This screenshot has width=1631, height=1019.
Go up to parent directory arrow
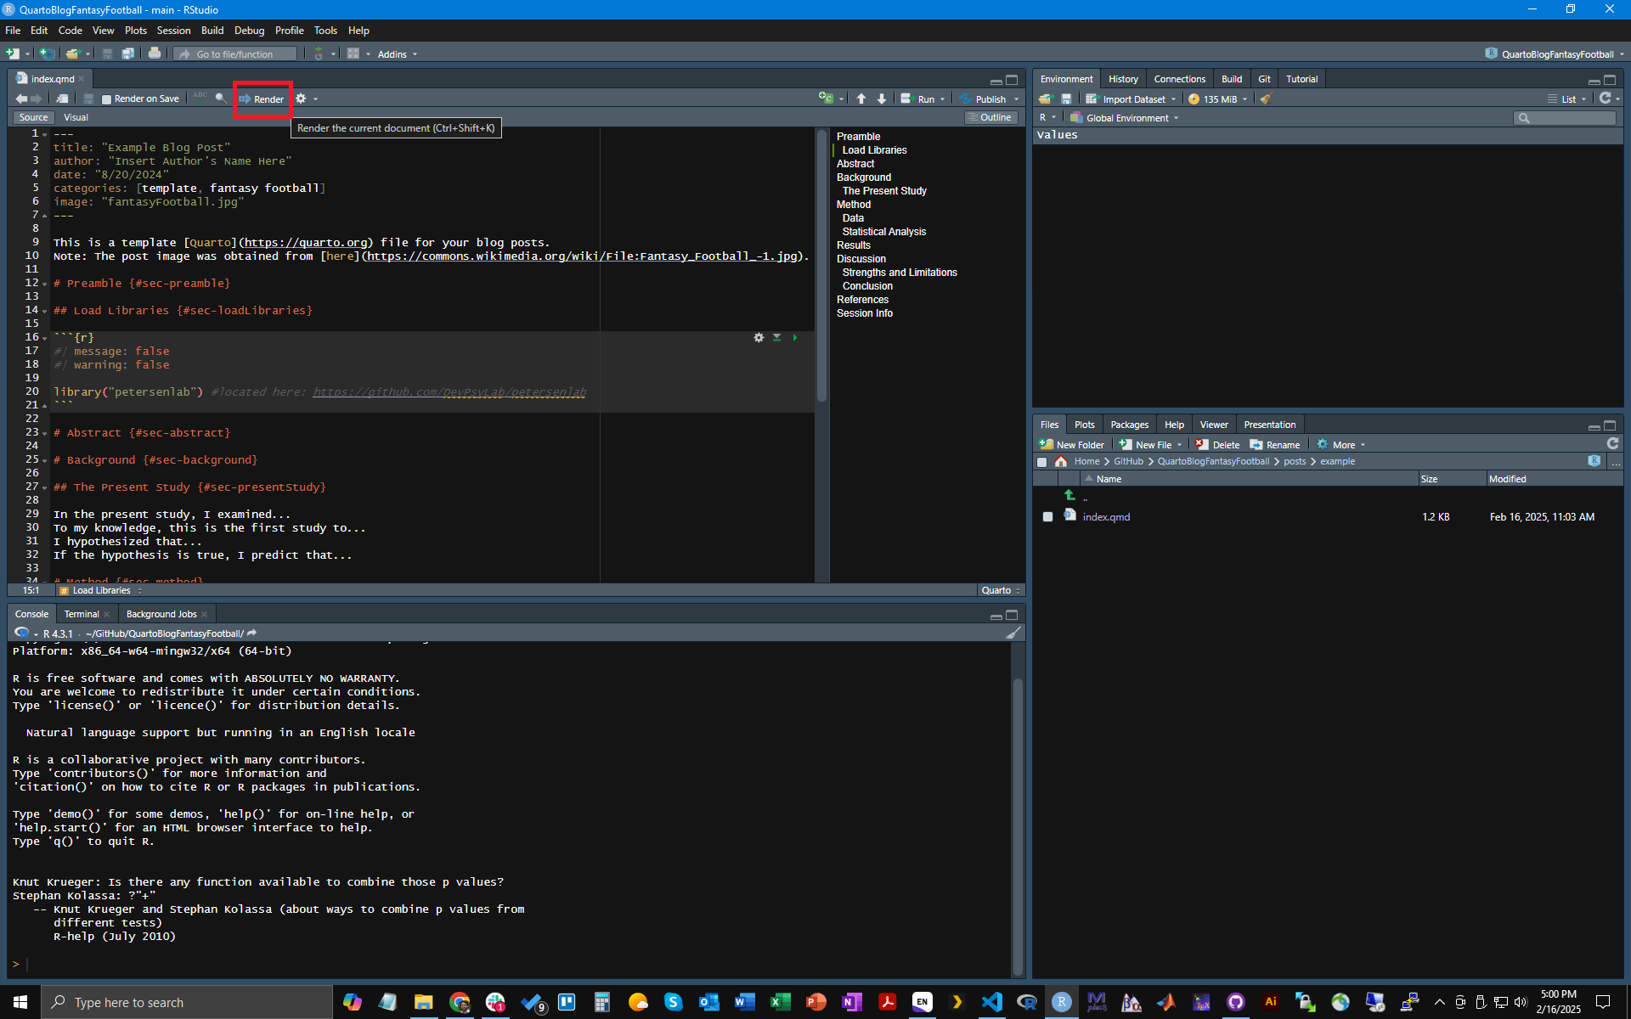pos(1069,495)
